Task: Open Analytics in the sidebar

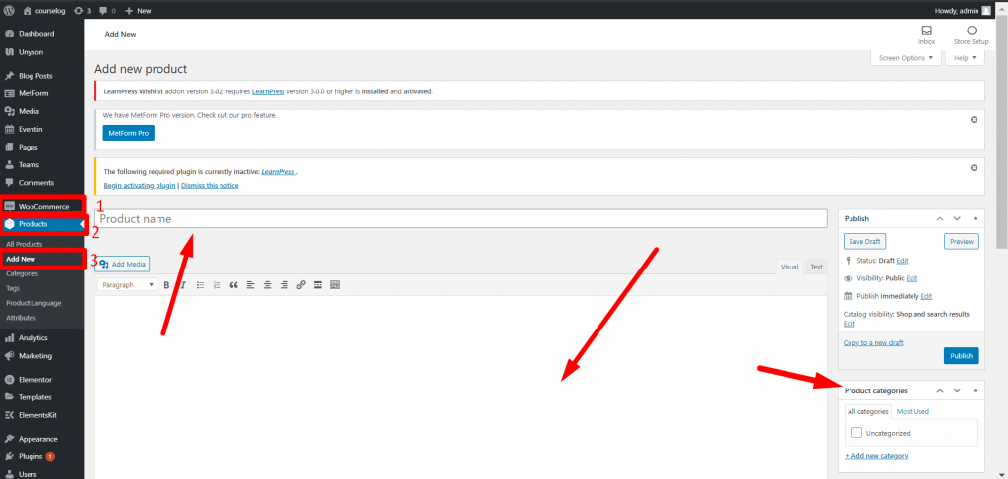Action: click(x=32, y=337)
